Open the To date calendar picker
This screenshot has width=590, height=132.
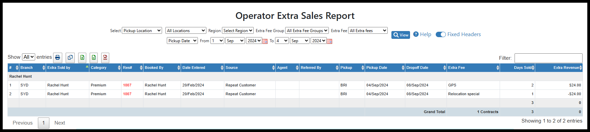(330, 41)
